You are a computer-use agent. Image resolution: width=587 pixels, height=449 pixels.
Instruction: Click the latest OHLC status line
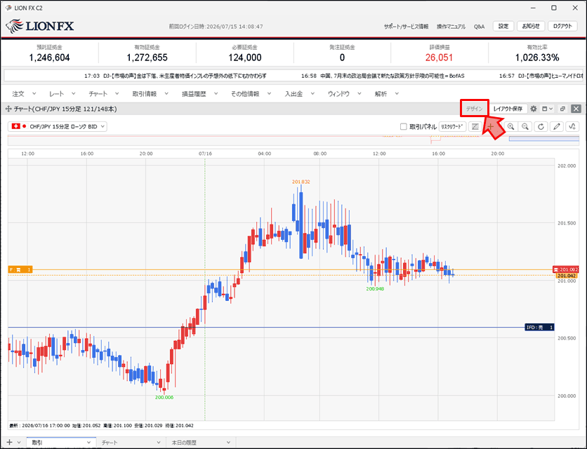101,425
